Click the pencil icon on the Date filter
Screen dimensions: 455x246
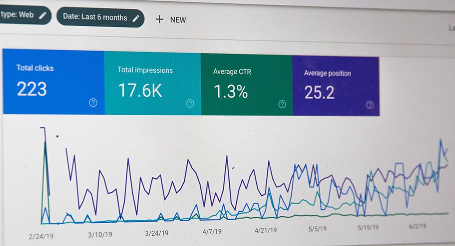pos(136,18)
